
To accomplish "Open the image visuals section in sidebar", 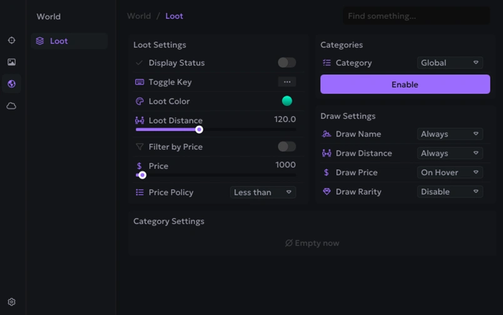I will 11,62.
